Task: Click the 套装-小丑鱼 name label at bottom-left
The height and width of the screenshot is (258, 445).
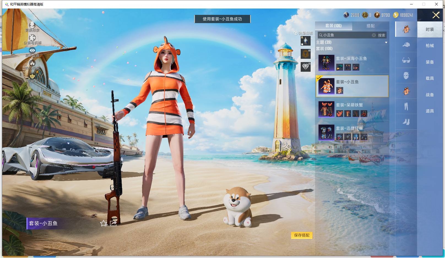Action: pyautogui.click(x=43, y=223)
